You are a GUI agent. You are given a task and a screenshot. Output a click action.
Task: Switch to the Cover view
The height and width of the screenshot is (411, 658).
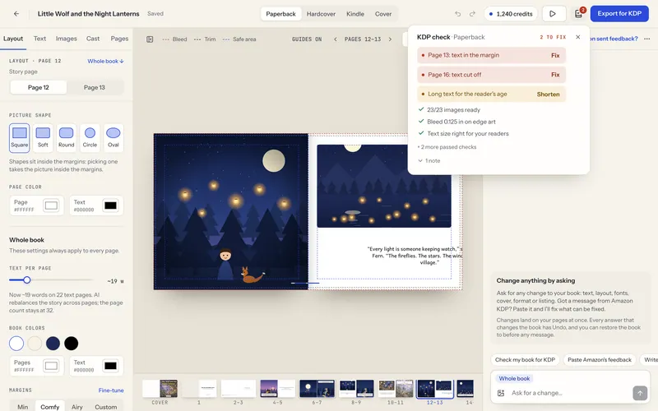383,14
